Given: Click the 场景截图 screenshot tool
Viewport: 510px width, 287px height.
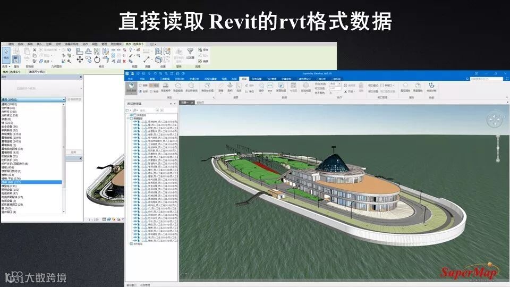Looking at the screenshot, I should pos(178,87).
